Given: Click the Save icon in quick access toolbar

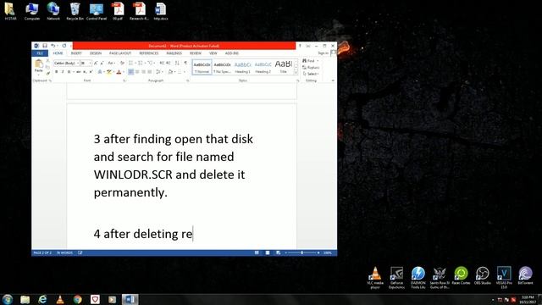Looking at the screenshot, I should click(45, 46).
